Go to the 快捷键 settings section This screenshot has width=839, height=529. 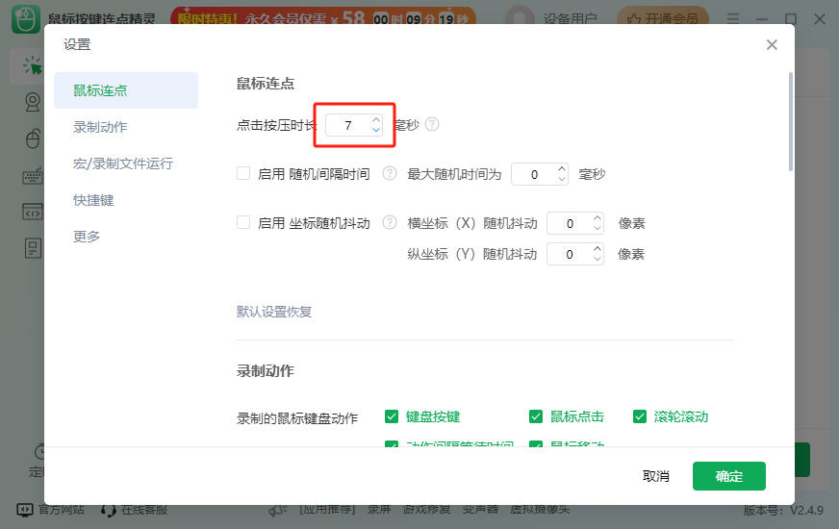pos(93,200)
